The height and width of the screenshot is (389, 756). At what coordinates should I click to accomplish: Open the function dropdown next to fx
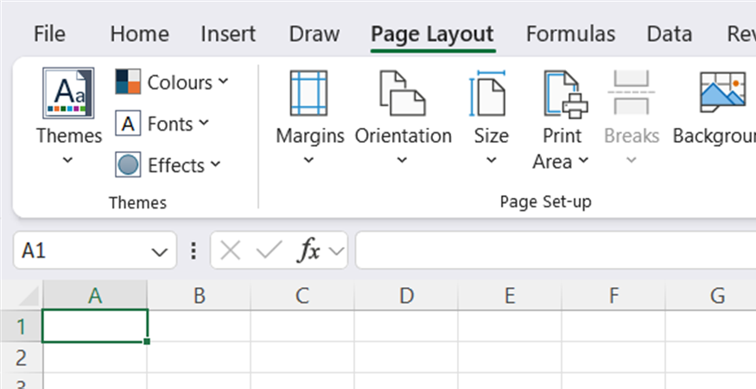337,251
